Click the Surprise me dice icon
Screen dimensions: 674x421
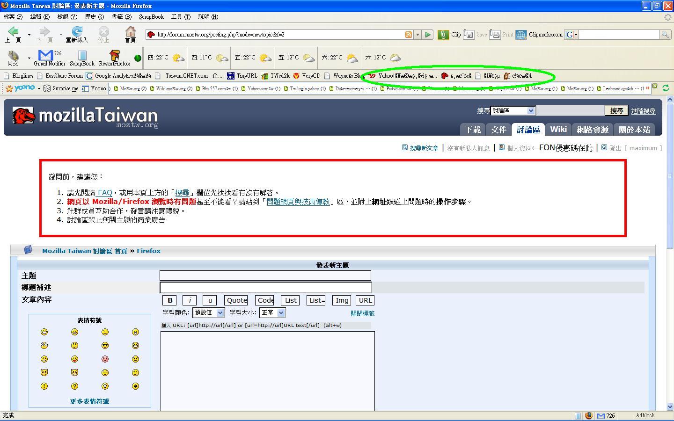(47, 88)
